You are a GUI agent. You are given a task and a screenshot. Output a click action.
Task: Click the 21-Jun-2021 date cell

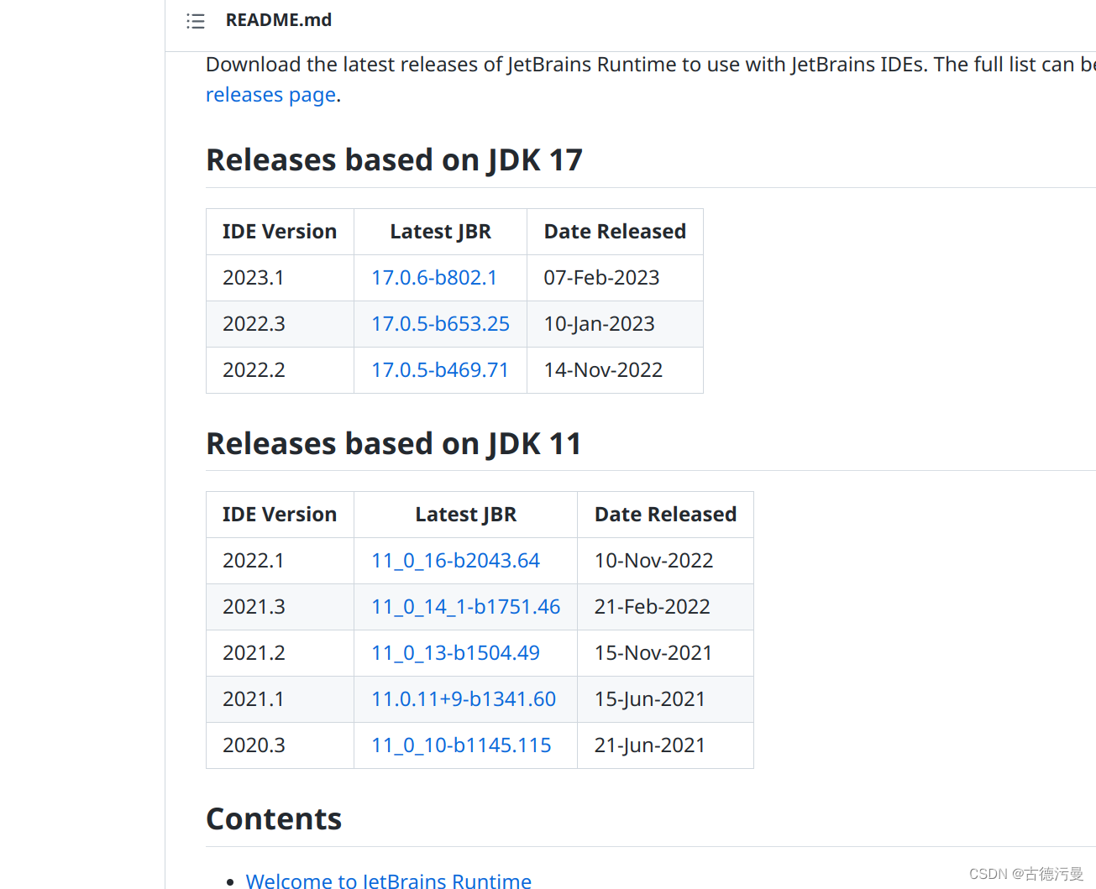coord(665,745)
